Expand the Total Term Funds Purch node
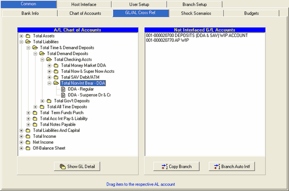This screenshot has height=191, width=289. (x=29, y=113)
